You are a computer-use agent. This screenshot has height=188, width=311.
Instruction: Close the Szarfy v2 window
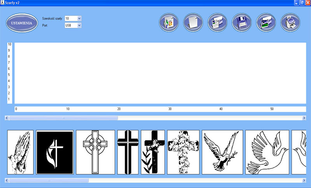tap(308, 3)
